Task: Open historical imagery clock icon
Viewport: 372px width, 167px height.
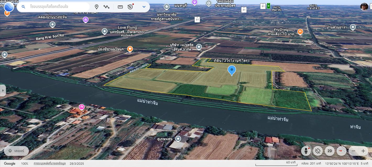Action: pyautogui.click(x=130, y=7)
